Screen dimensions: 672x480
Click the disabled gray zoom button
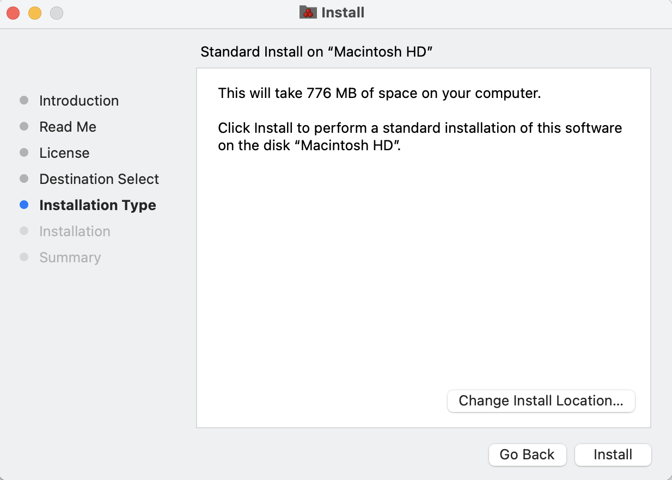click(57, 13)
